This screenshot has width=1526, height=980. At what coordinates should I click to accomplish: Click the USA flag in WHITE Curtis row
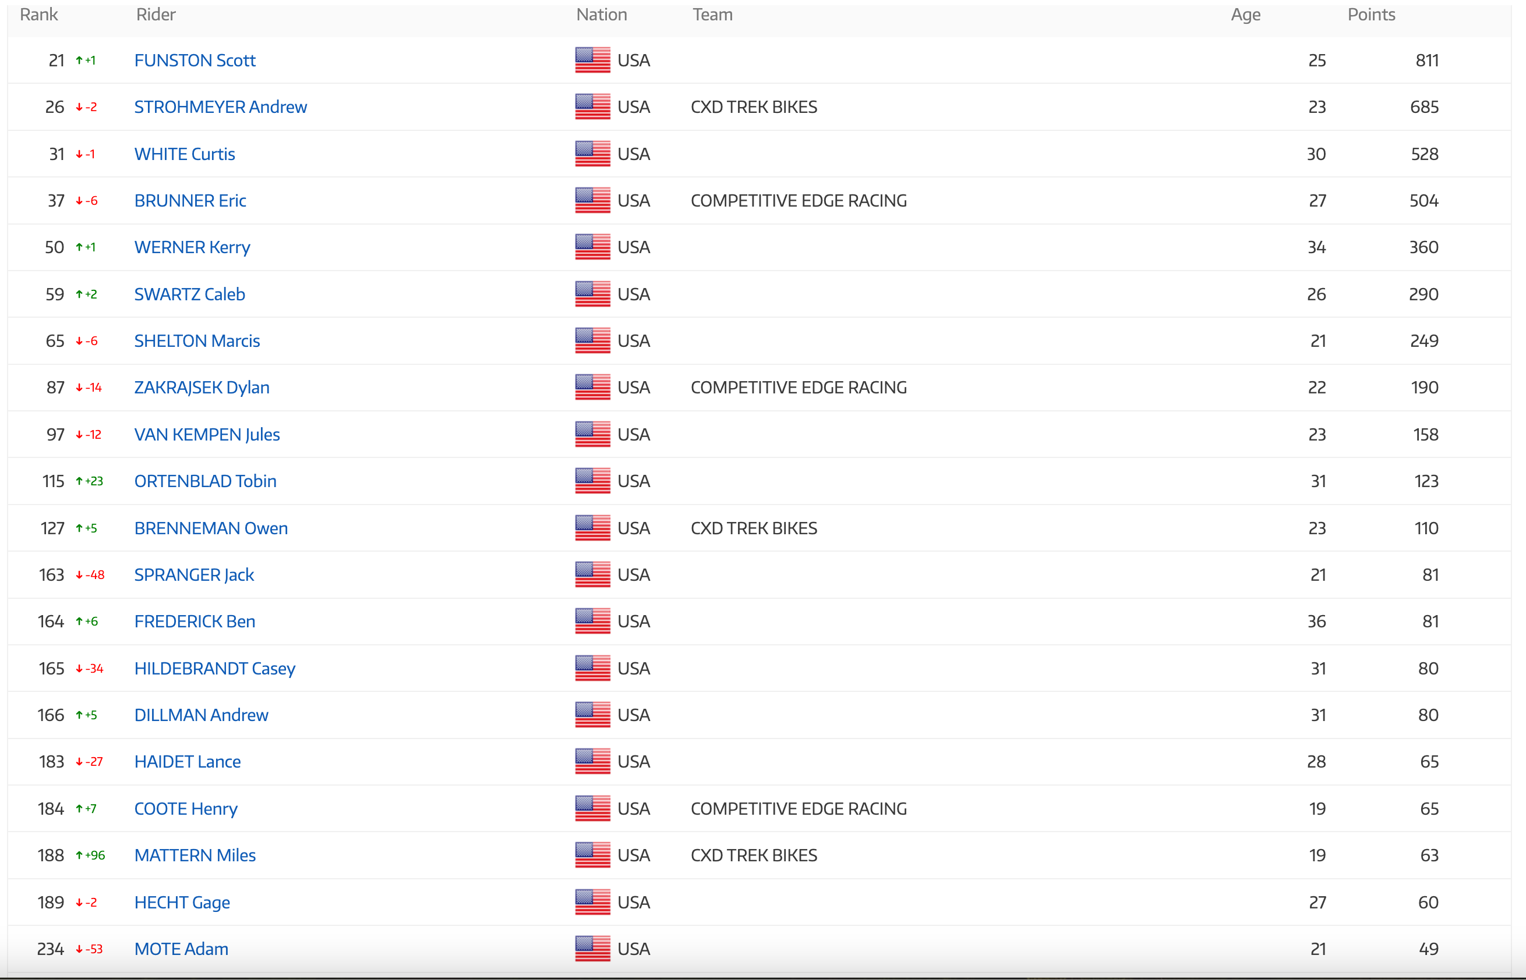[592, 154]
